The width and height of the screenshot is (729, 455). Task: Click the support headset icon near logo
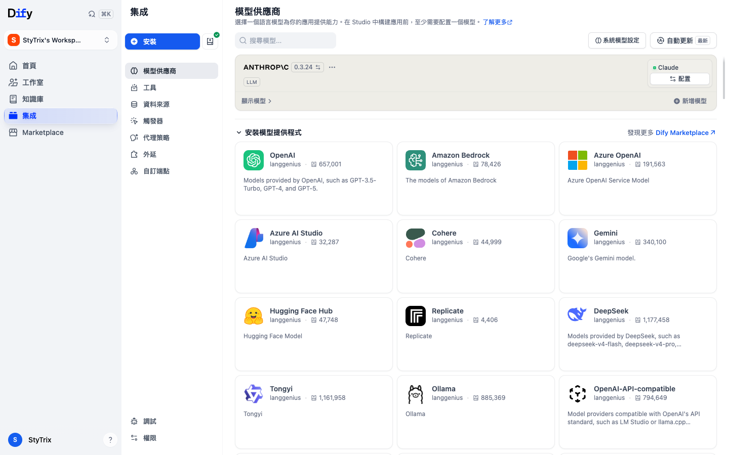coord(92,14)
